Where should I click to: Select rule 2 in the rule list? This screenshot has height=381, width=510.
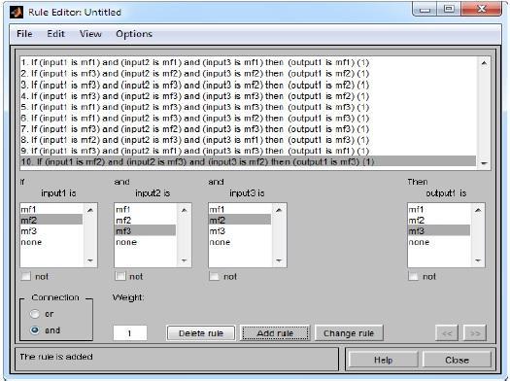249,74
